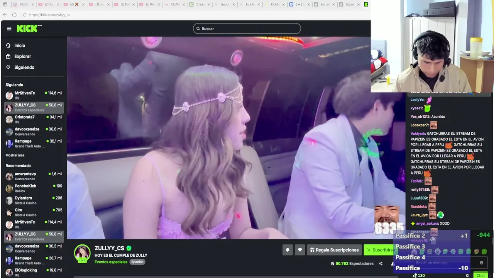494x278 pixels.
Task: Click the Explorar icon in sidebar
Action: pos(8,56)
